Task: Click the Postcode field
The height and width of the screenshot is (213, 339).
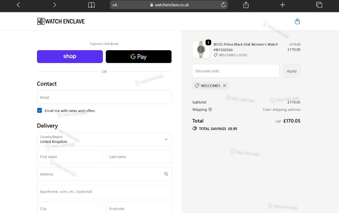Action: tap(139, 207)
